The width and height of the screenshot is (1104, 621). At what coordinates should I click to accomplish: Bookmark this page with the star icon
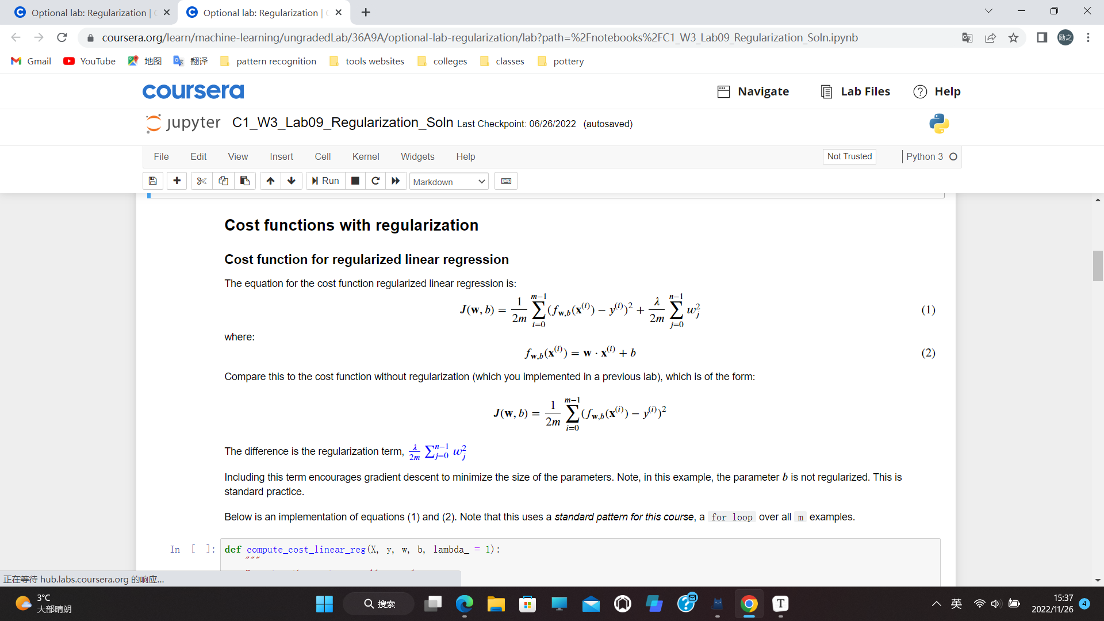tap(1014, 37)
